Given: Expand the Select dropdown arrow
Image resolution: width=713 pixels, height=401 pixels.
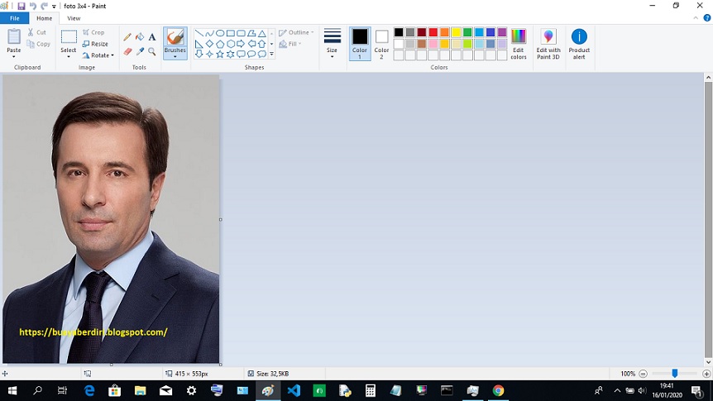Looking at the screenshot, I should 69,57.
